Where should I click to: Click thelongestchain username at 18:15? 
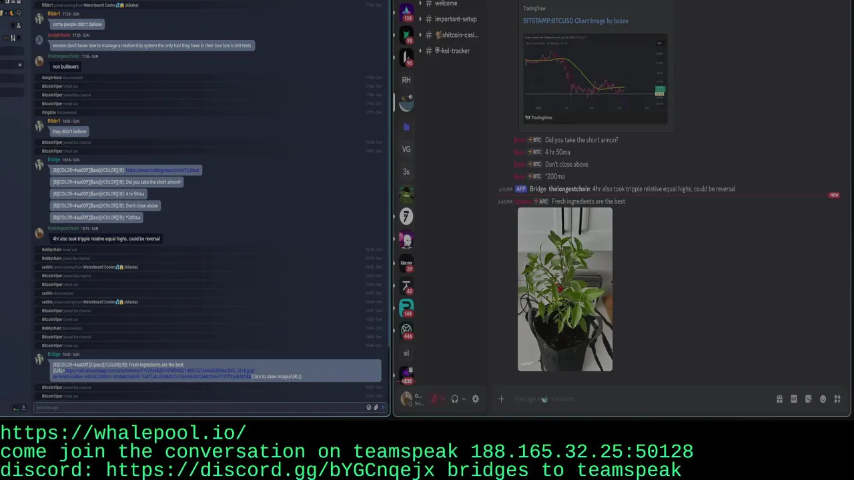coord(63,228)
